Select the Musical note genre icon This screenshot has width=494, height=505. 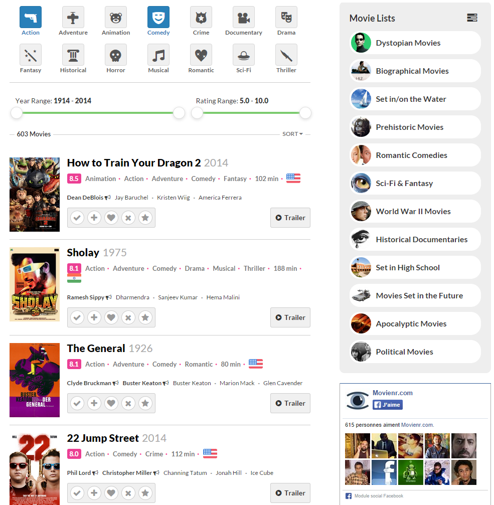pyautogui.click(x=158, y=55)
